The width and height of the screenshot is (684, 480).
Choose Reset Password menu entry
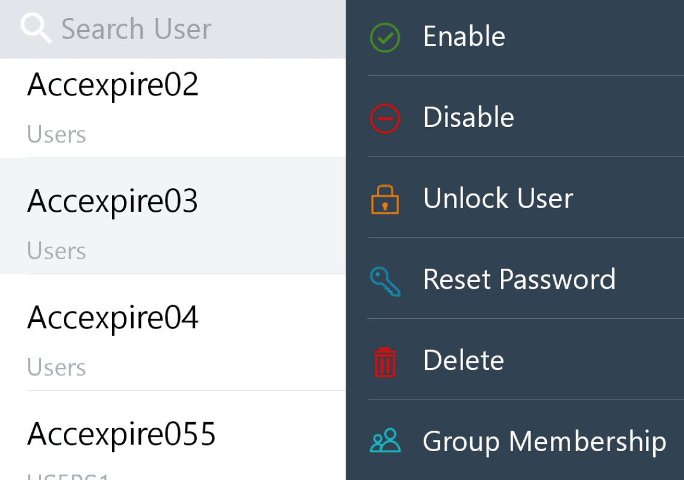point(519,280)
